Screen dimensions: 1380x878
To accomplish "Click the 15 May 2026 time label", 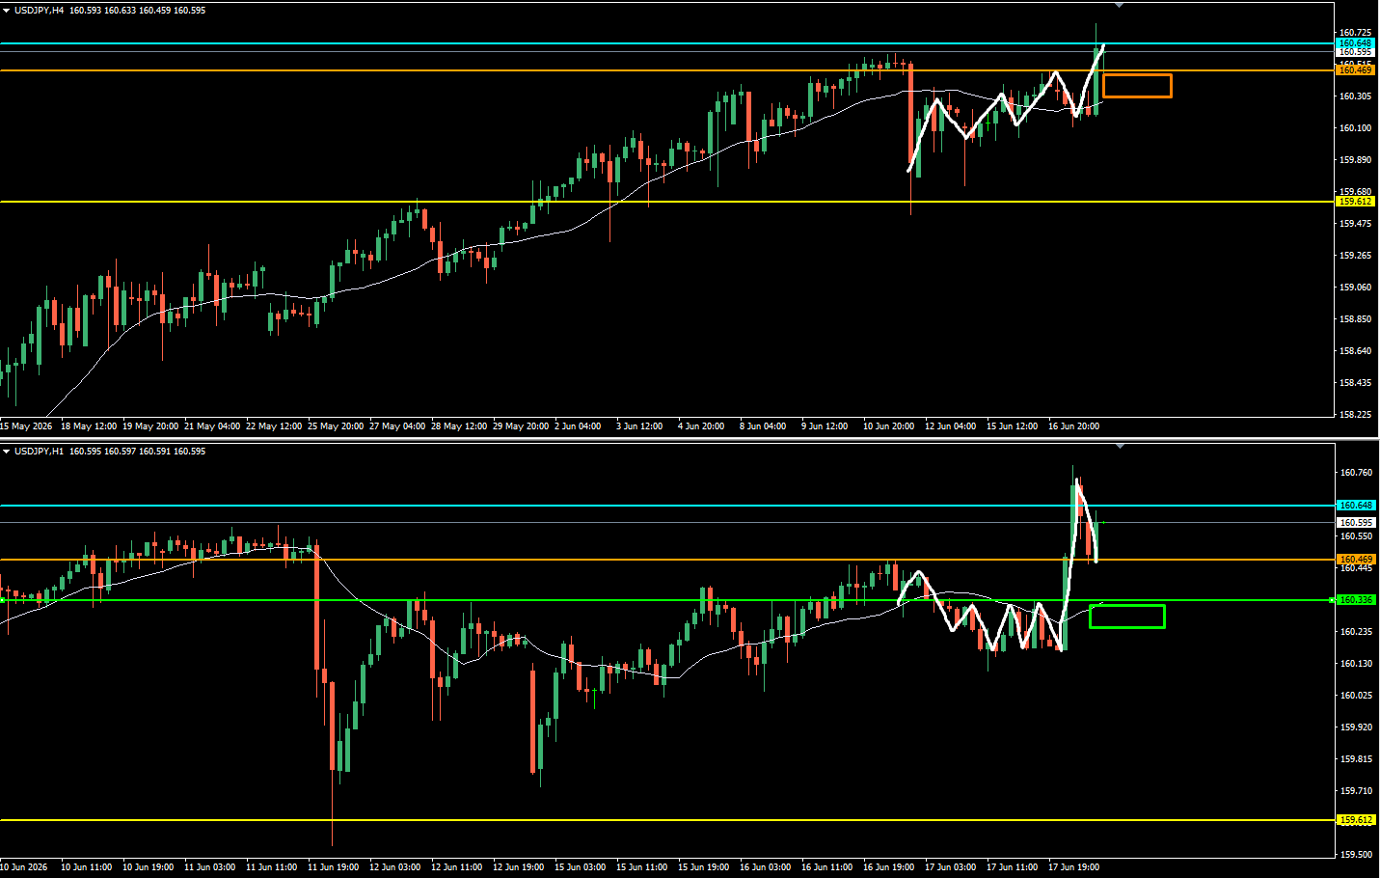I will 26,426.
